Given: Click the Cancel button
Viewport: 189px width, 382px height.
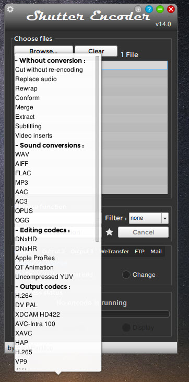Looking at the screenshot, I should (144, 232).
